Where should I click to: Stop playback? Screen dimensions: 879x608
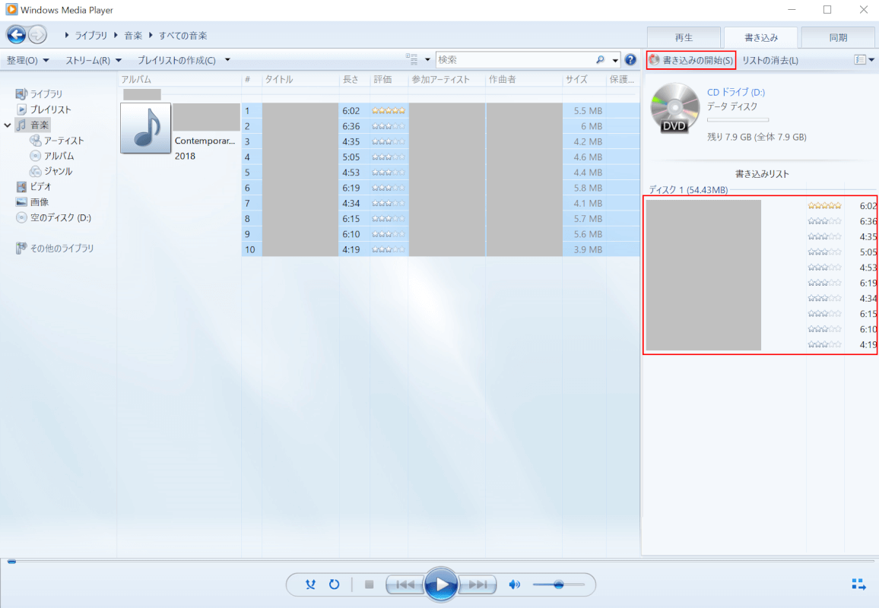click(369, 584)
